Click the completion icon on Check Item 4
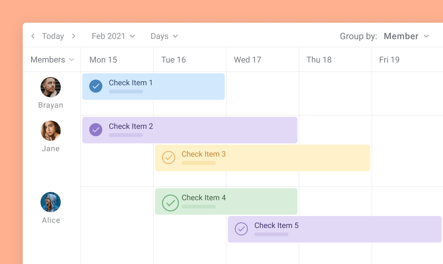The height and width of the screenshot is (264, 443). pos(171,203)
